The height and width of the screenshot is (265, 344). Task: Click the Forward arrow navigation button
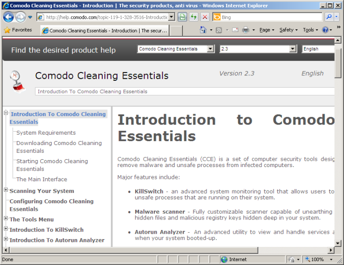click(x=21, y=17)
